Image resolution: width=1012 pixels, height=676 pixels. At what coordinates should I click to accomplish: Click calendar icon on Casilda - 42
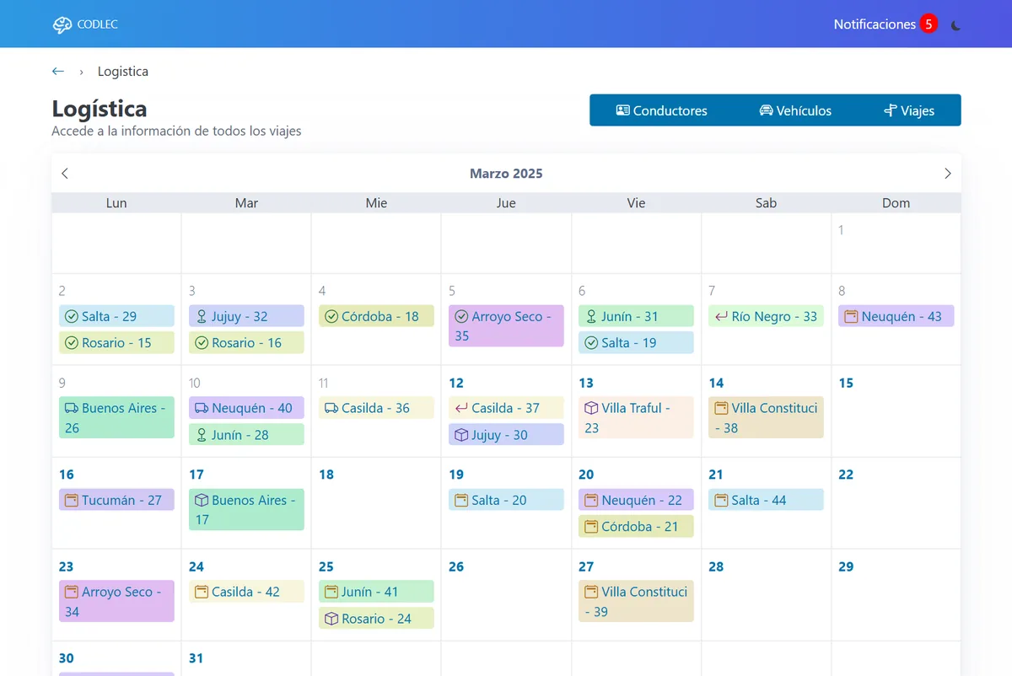[202, 592]
